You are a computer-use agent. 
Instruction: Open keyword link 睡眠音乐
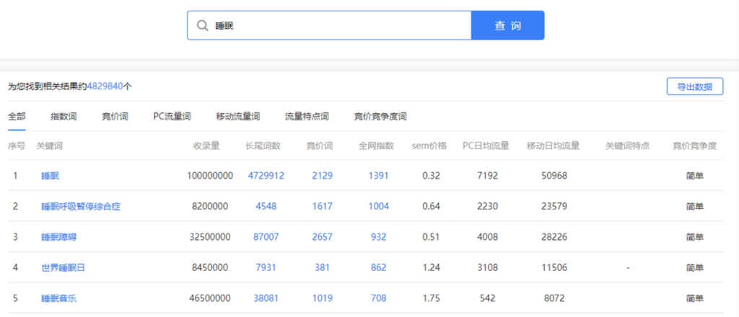(58, 298)
